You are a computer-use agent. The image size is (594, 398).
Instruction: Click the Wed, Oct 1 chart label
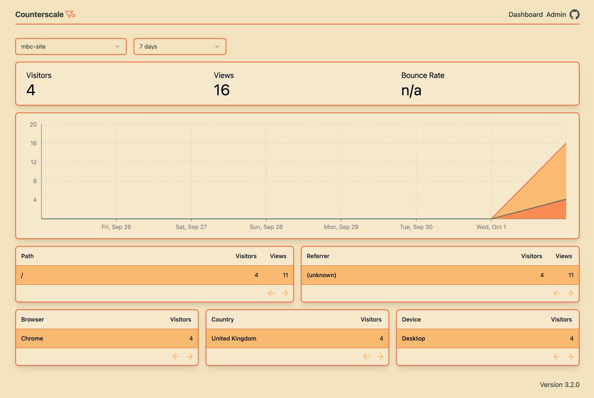[x=491, y=227]
